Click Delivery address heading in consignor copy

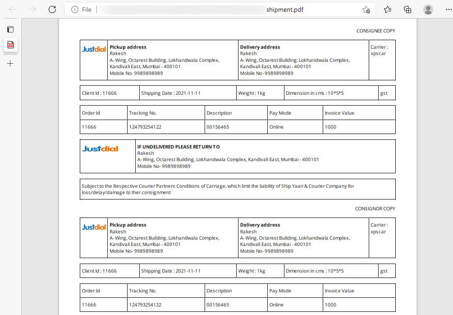pos(260,225)
